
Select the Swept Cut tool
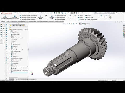[x=61, y=16]
